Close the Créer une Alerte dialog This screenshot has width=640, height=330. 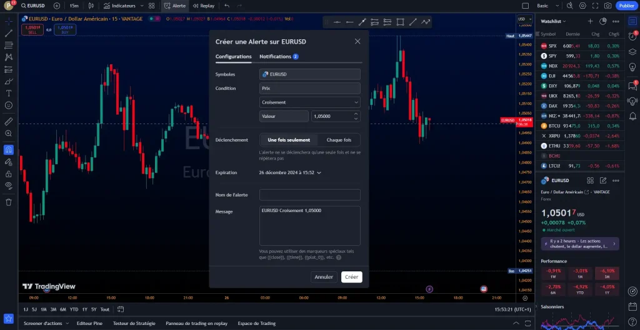click(x=357, y=41)
